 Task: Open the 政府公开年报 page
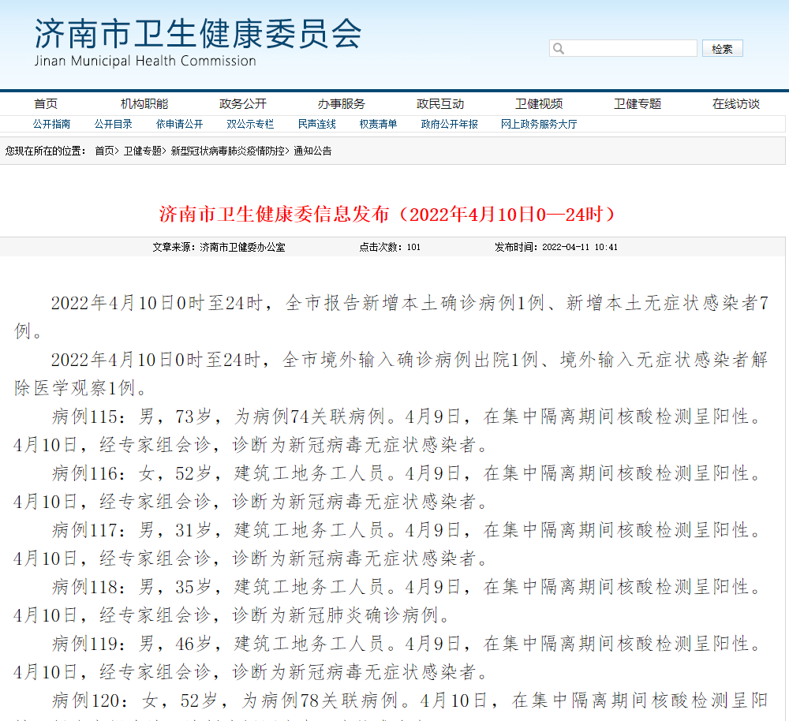(450, 124)
